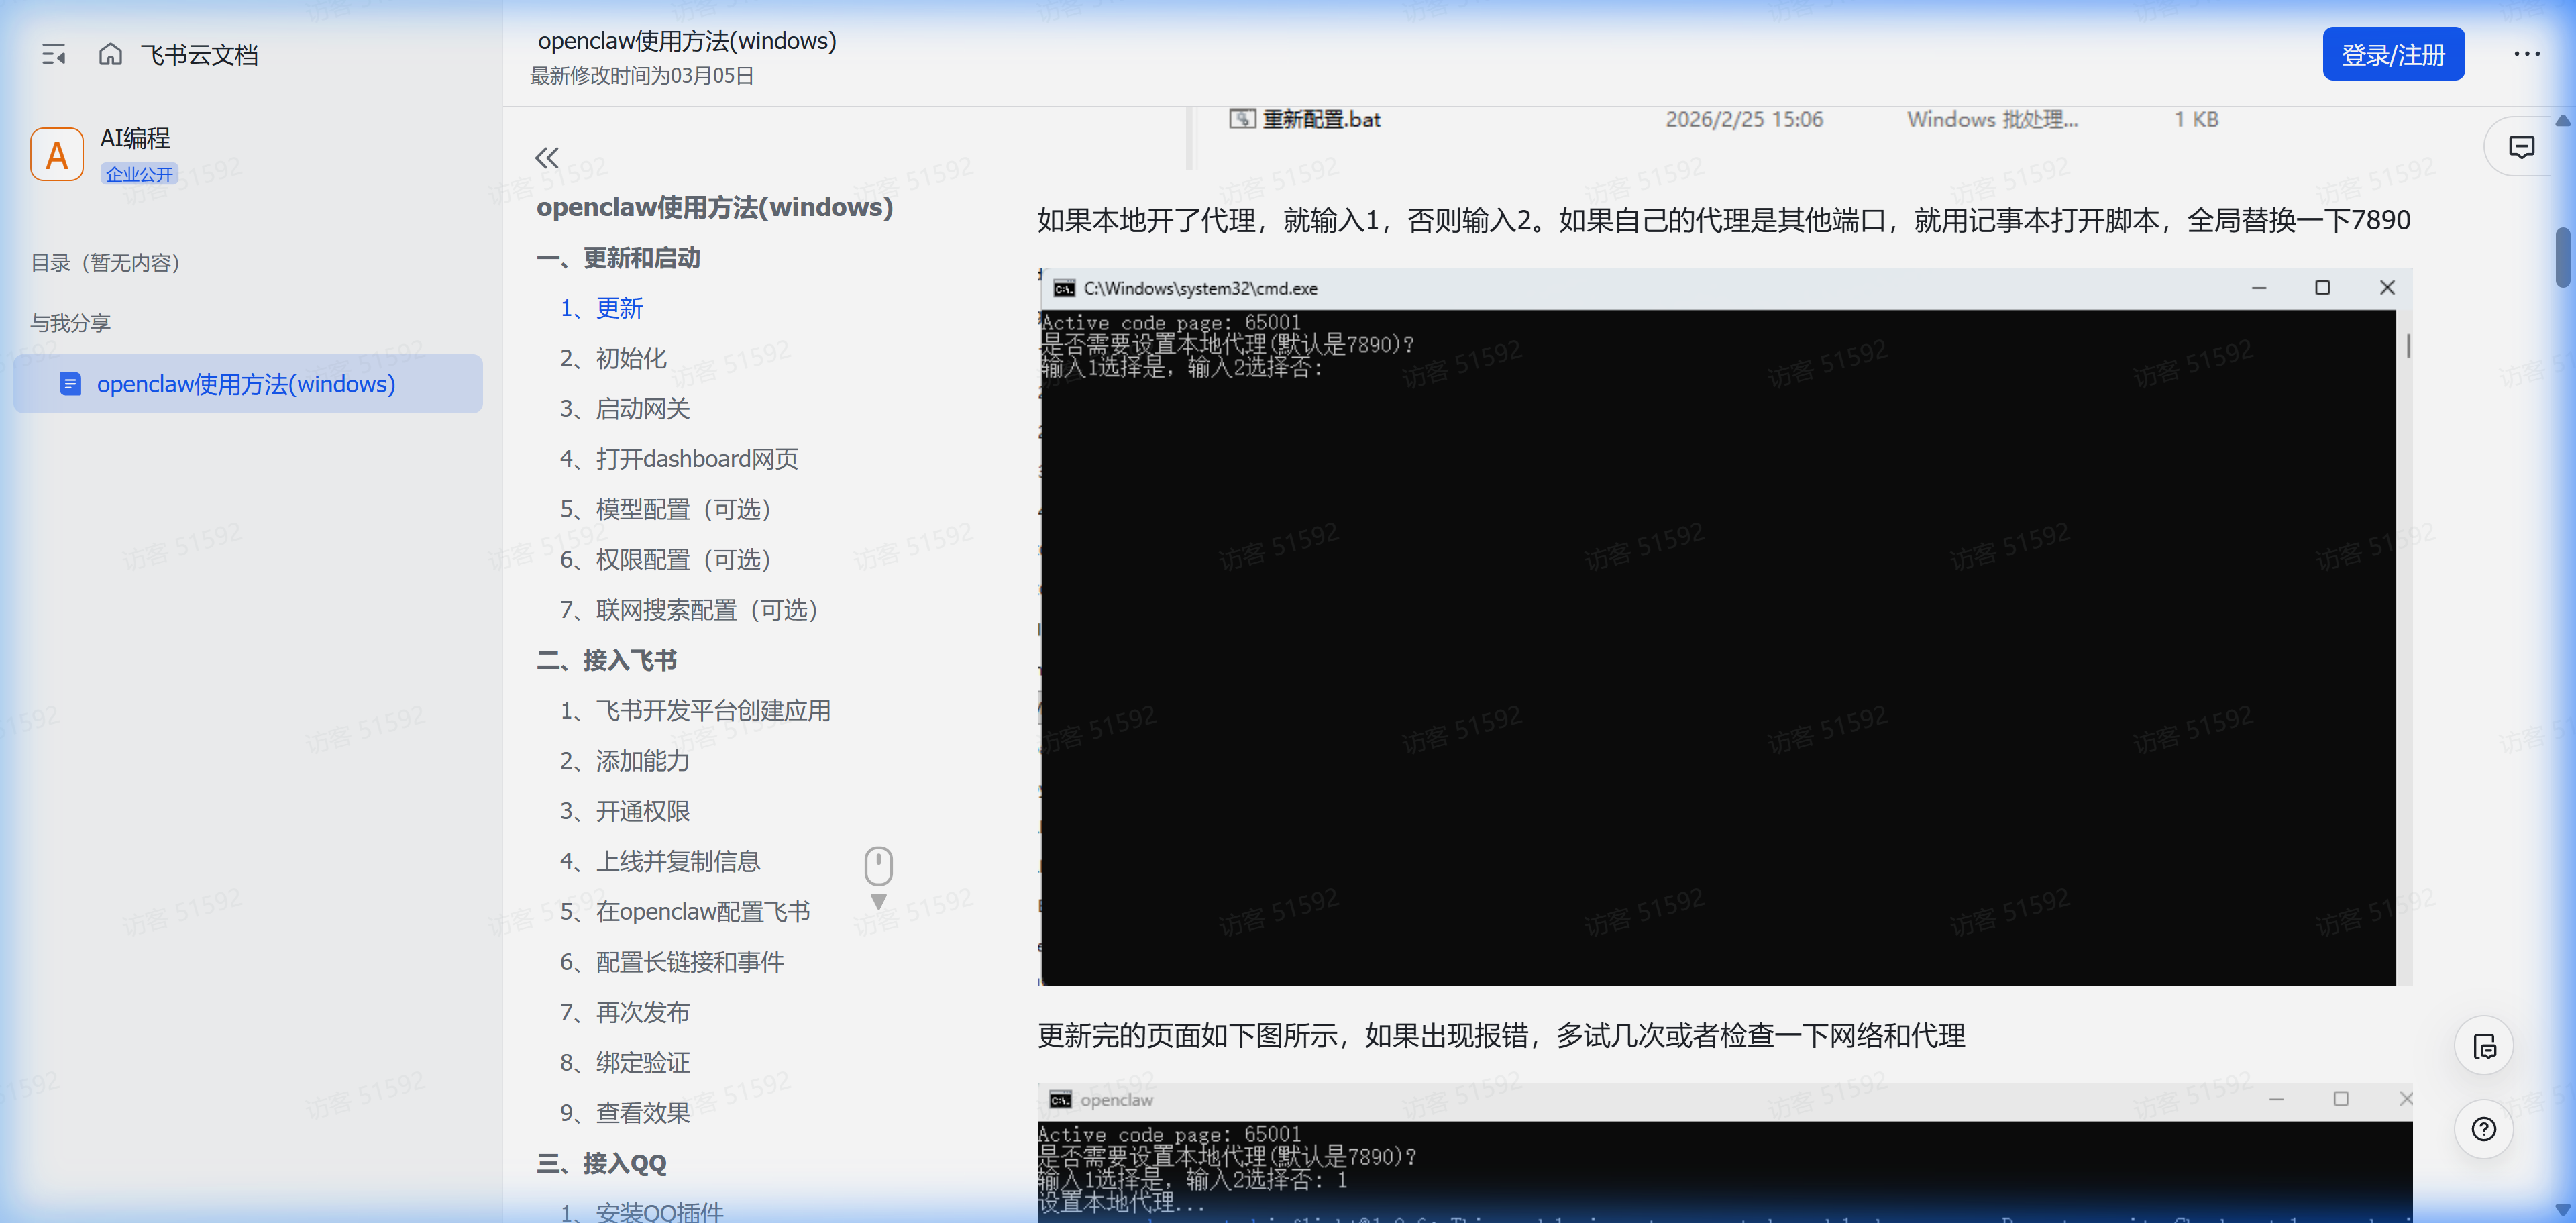Open the comments panel icon

pyautogui.click(x=2521, y=146)
